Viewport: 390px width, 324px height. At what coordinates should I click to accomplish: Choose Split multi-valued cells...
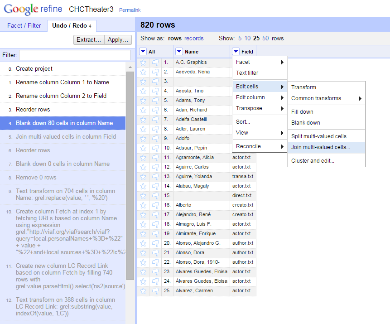pyautogui.click(x=326, y=136)
